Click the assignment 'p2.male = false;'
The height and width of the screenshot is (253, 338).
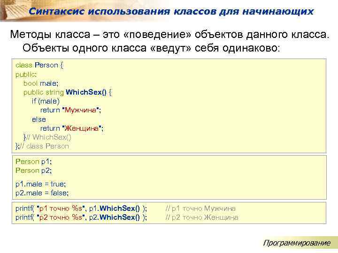click(x=42, y=193)
